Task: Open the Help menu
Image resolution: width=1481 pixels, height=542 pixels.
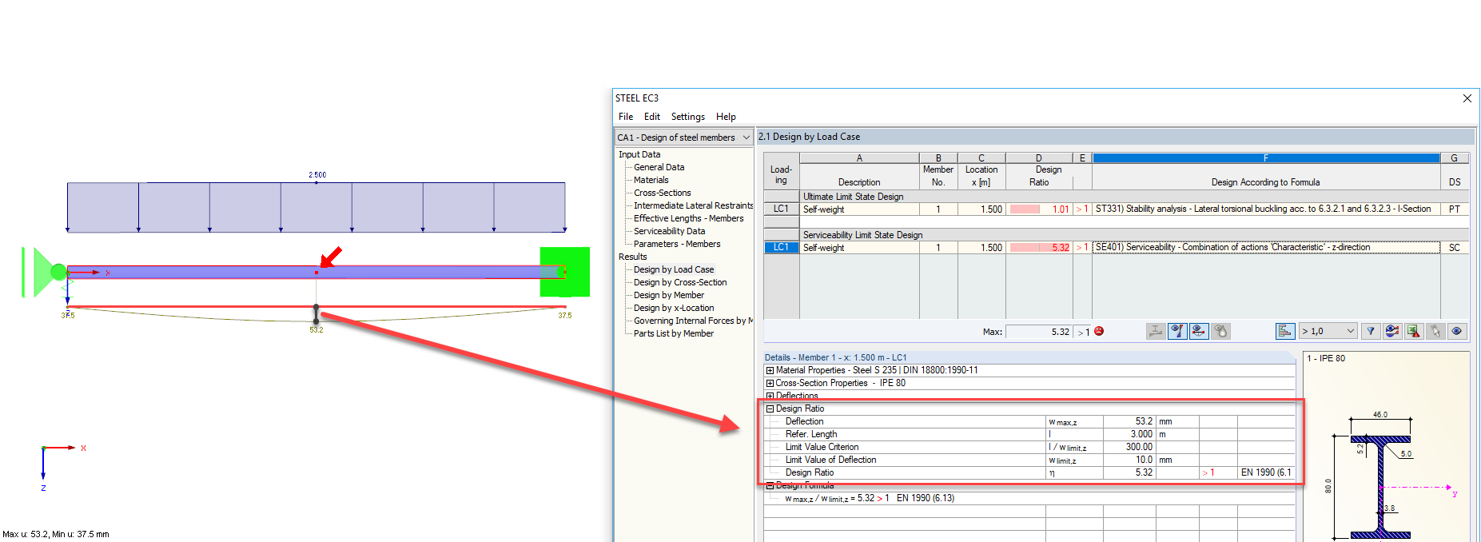Action: click(x=726, y=117)
